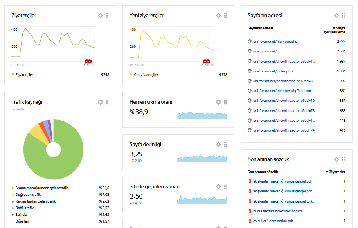Click Sitede geçirilen zaman settings gear

pos(218,186)
